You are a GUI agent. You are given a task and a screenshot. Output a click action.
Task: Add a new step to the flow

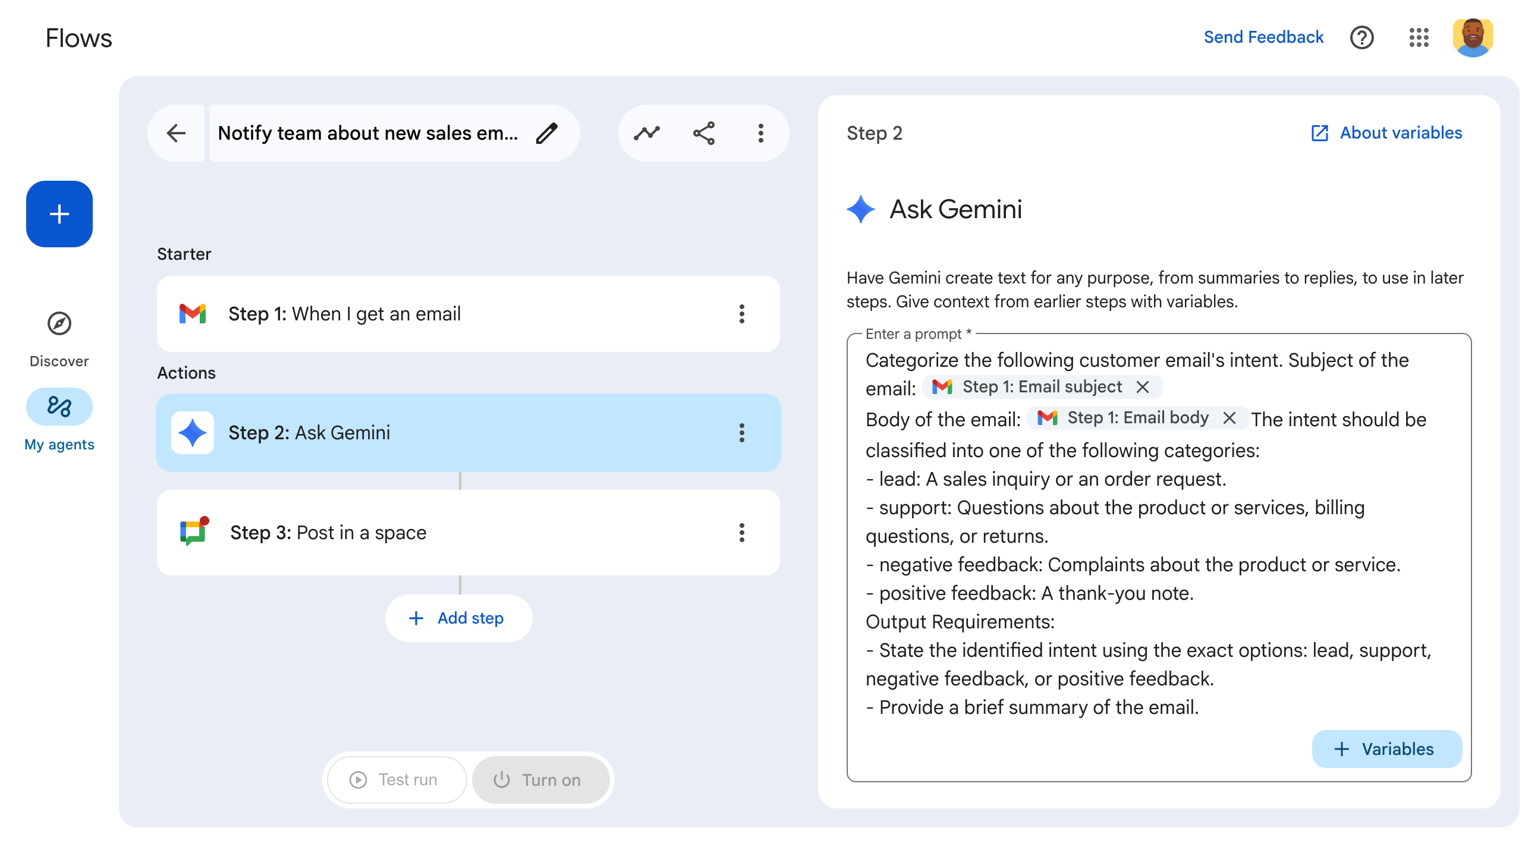coord(458,618)
